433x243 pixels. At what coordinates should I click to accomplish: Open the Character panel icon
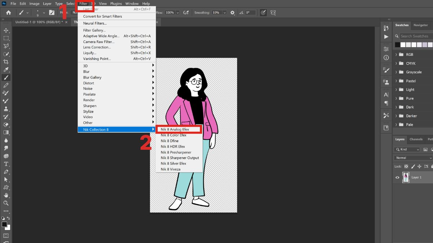(386, 95)
